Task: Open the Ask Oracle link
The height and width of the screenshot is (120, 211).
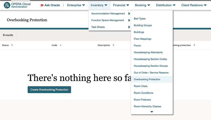Action: [x=52, y=5]
